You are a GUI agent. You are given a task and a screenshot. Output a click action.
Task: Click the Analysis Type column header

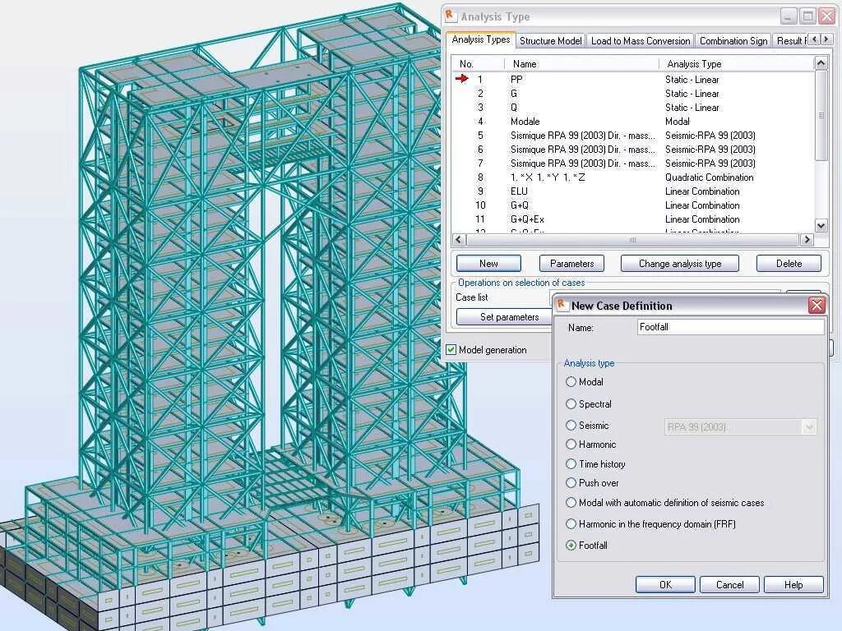(737, 64)
